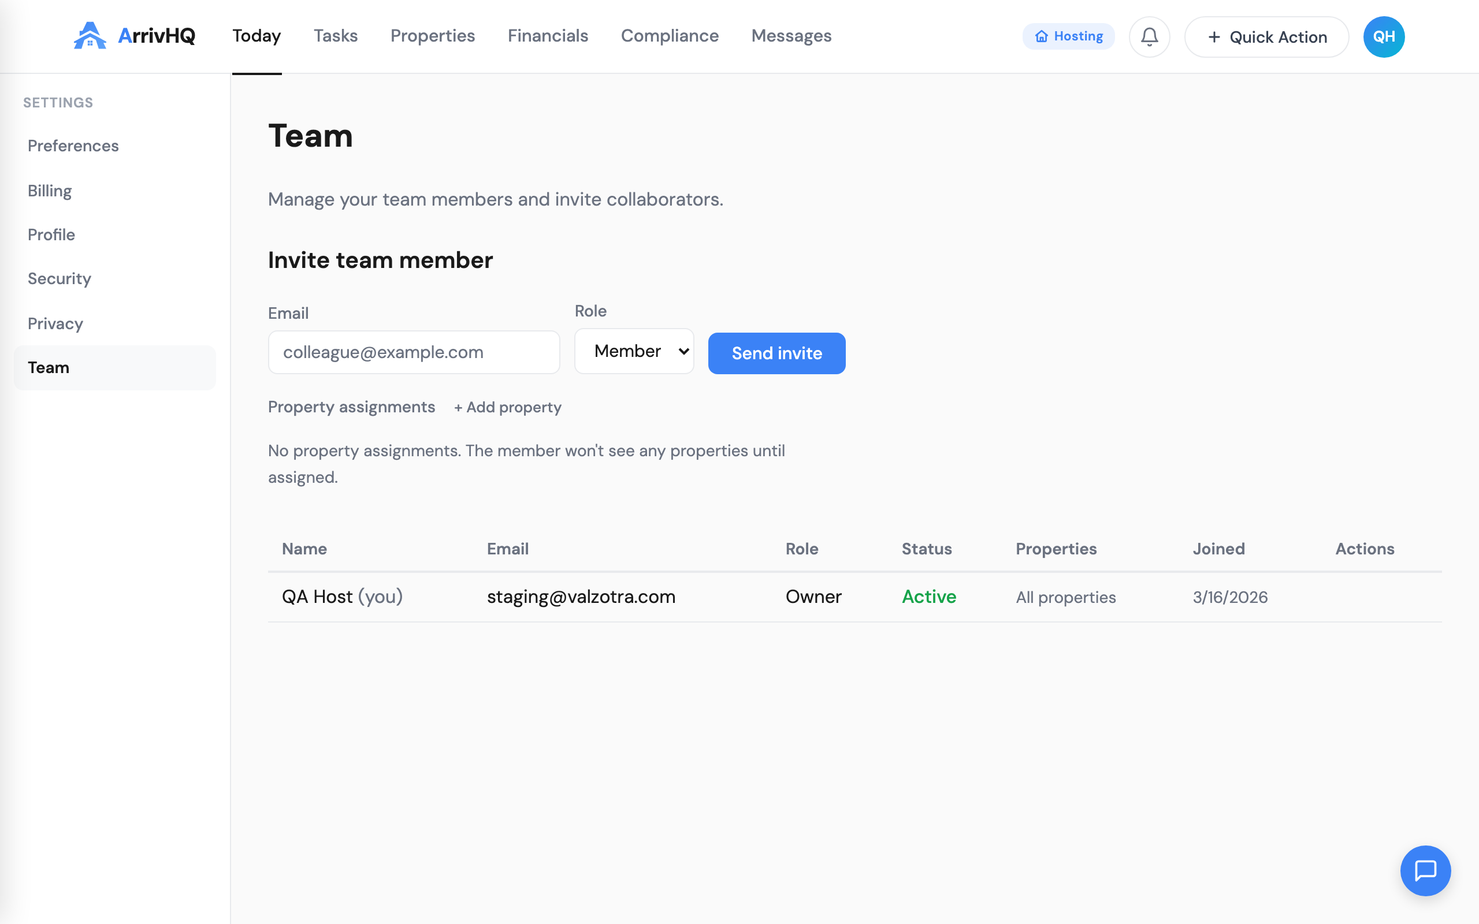Click the Name column header
1479x924 pixels.
304,549
